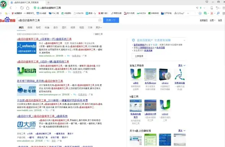Open the U启动 logo thumbnail

point(26,70)
